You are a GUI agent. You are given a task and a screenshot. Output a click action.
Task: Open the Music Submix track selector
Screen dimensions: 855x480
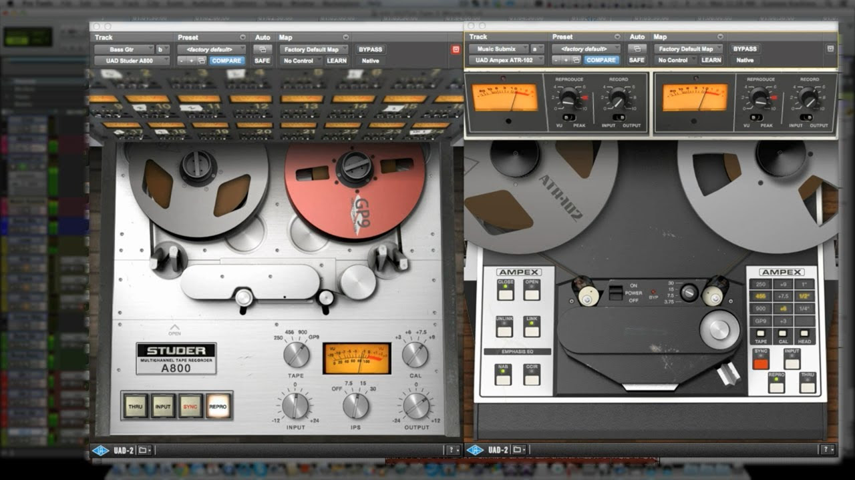tap(498, 49)
